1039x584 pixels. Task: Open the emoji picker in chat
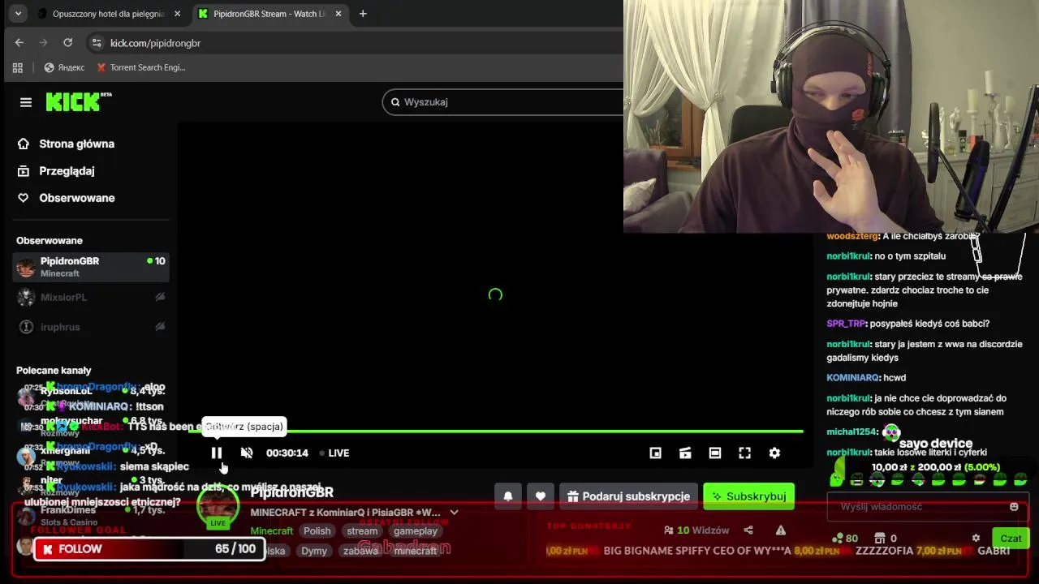1014,507
